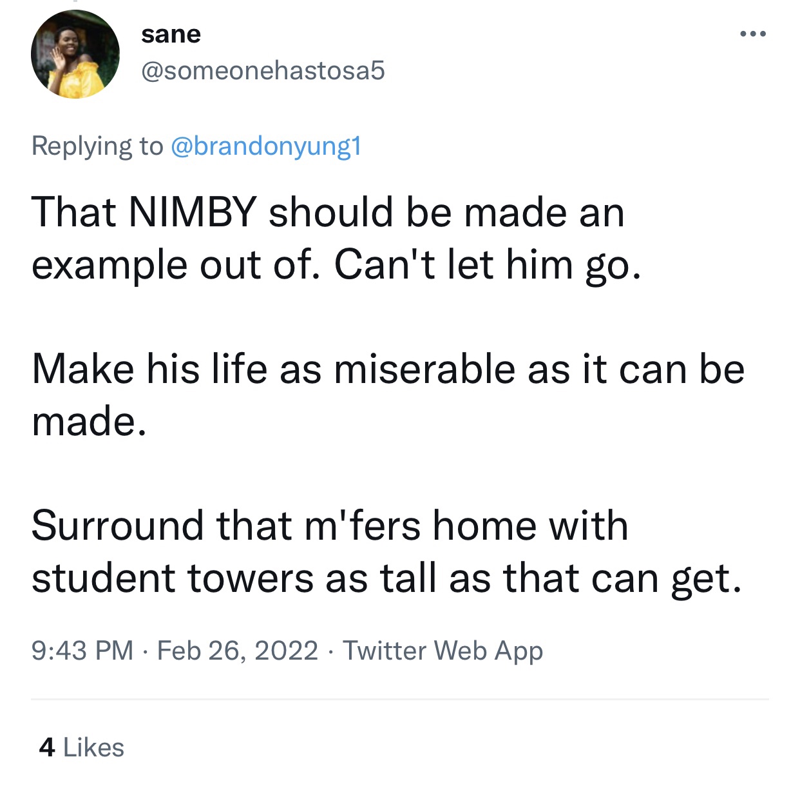Viewport: 800px width, 788px height.
Task: Open the Twitter Web App source link
Action: [443, 650]
